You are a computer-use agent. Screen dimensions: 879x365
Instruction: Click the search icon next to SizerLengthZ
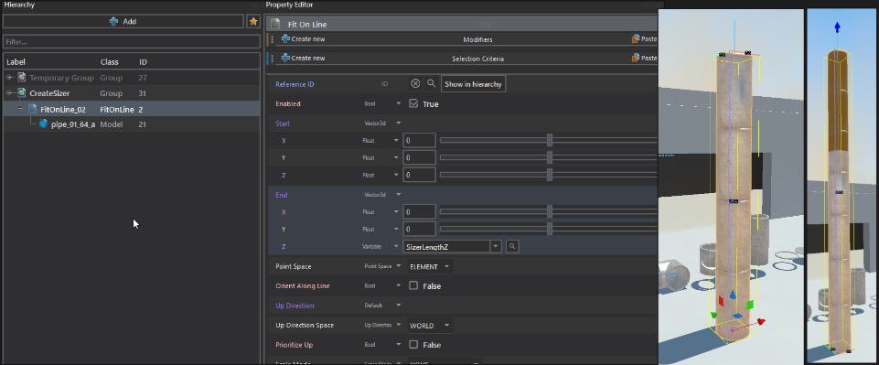point(512,246)
